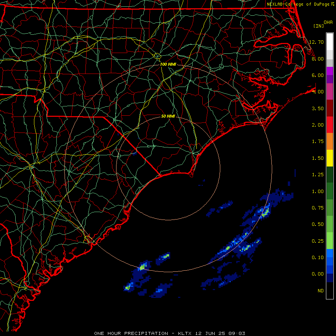Click the 4.00 legend value
This screenshot has height=336, width=336.
coord(318,92)
